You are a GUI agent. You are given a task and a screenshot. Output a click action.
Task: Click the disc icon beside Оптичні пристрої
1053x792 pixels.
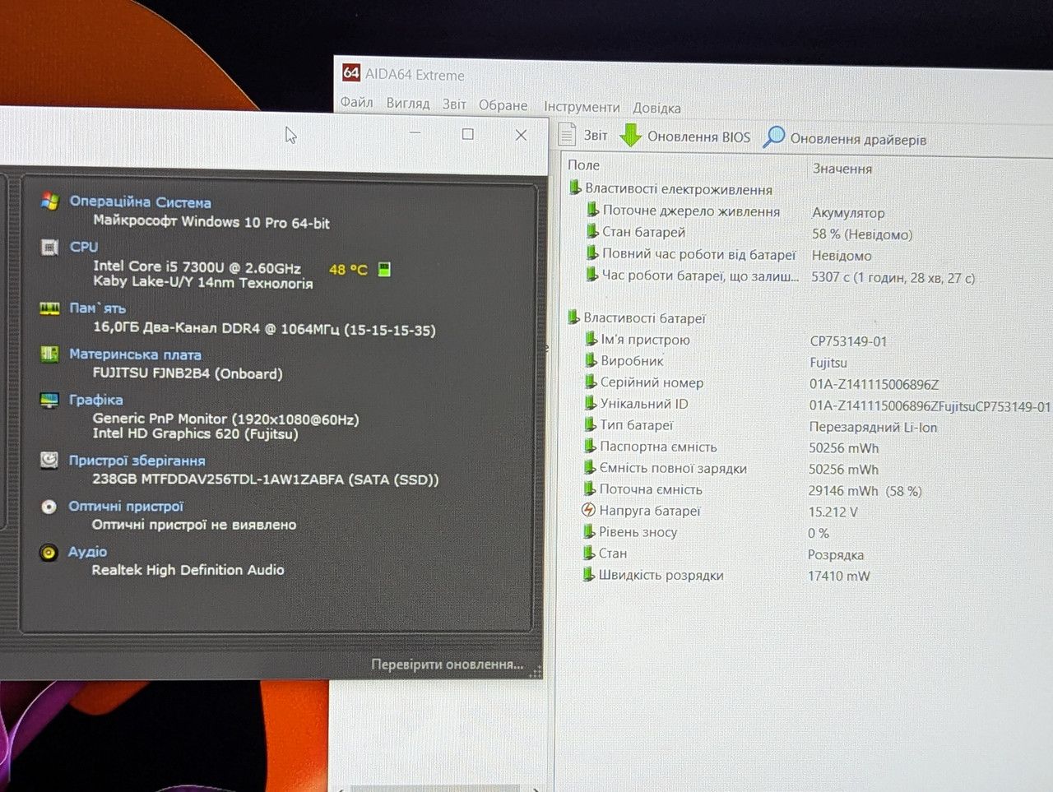coord(49,507)
